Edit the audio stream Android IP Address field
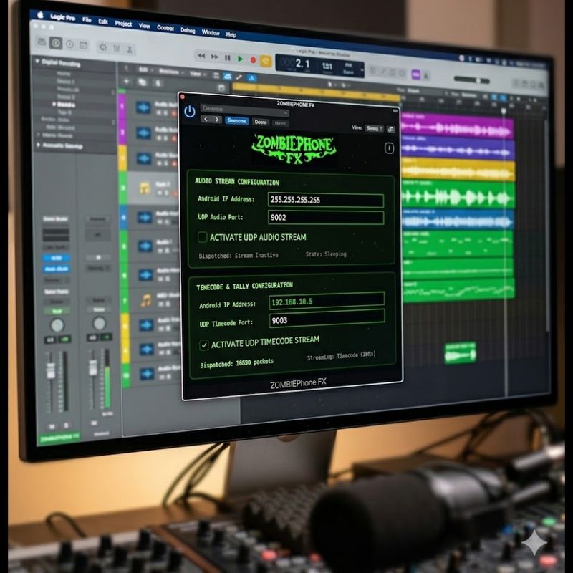The width and height of the screenshot is (573, 573). pos(326,200)
